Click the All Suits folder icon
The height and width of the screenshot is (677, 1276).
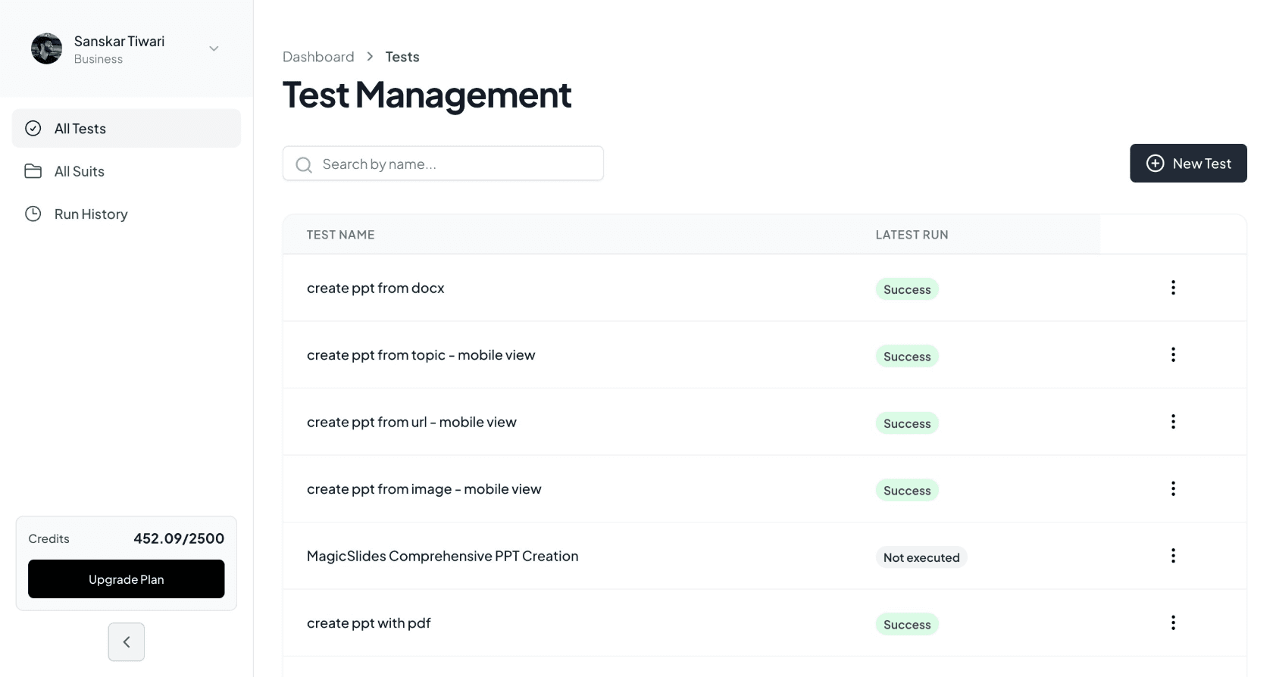(x=33, y=171)
